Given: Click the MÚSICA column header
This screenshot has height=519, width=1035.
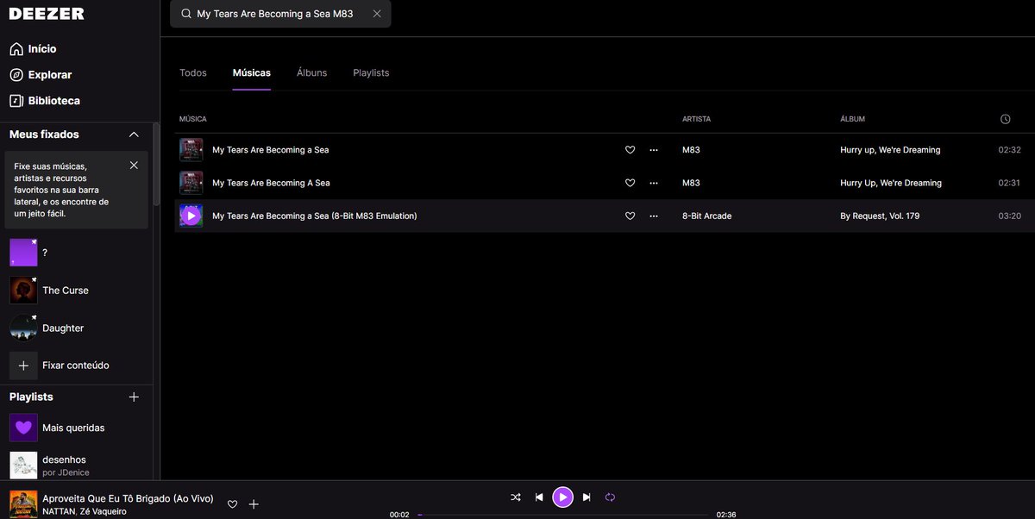Looking at the screenshot, I should [193, 119].
